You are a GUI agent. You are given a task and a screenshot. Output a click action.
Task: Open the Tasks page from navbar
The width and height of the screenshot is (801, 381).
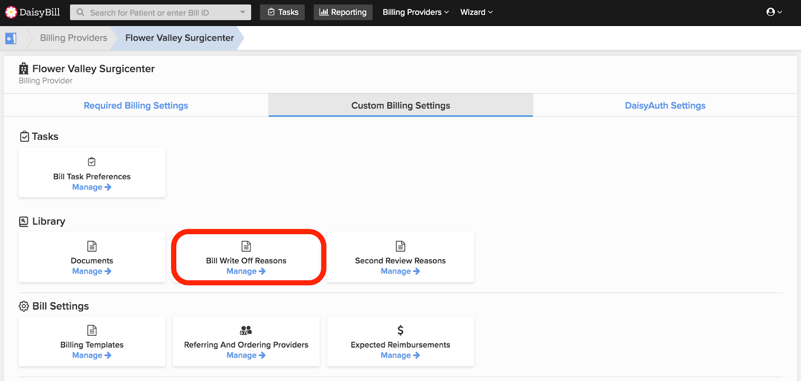tap(283, 12)
